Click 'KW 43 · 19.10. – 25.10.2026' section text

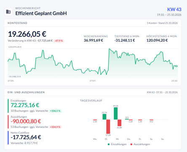pos(162,92)
